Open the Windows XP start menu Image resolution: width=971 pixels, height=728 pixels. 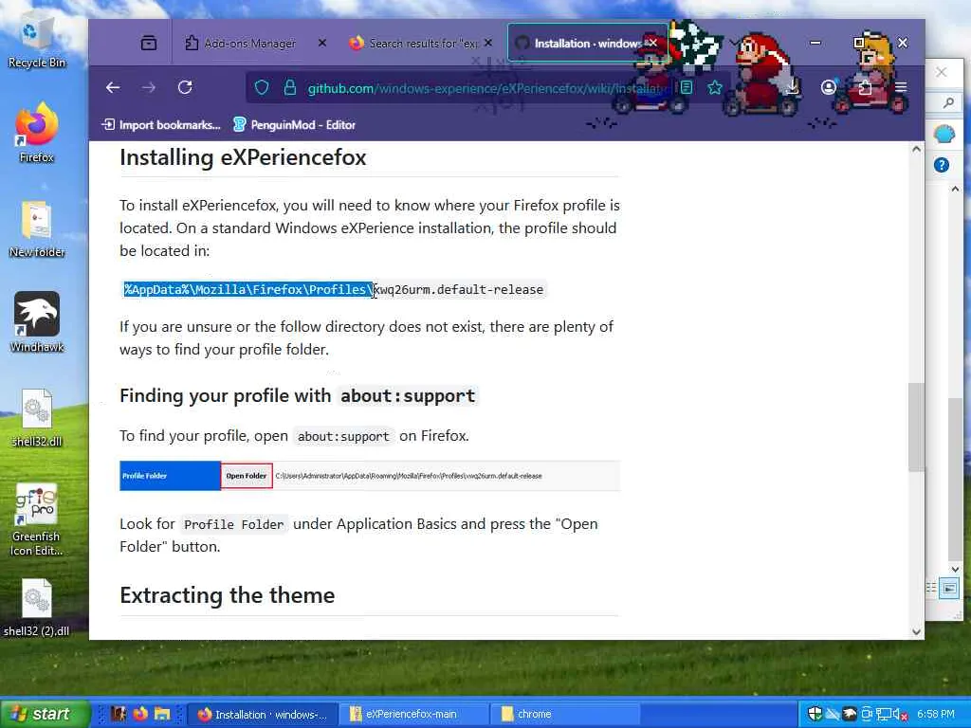pyautogui.click(x=45, y=714)
